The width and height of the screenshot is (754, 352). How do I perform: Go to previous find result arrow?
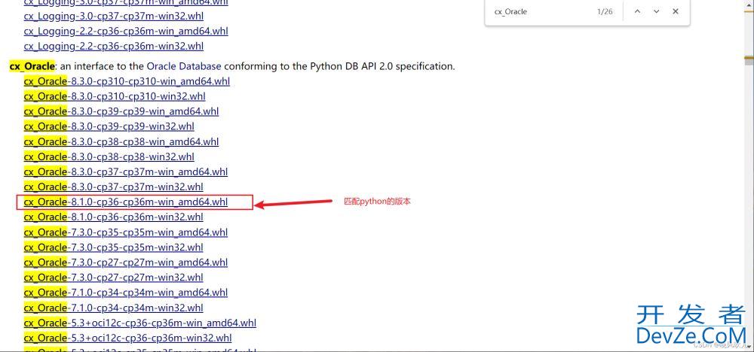coord(637,11)
